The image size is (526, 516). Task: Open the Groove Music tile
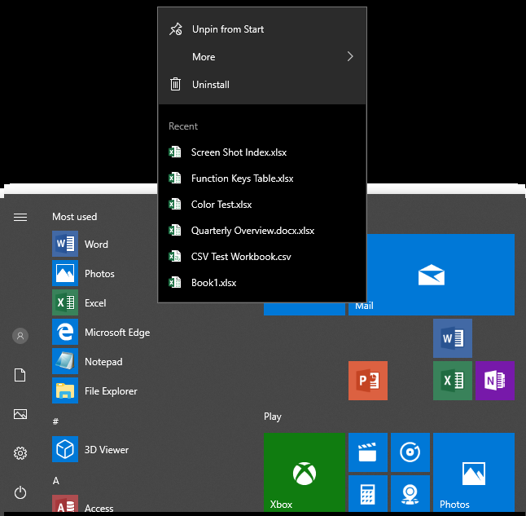[x=410, y=452]
